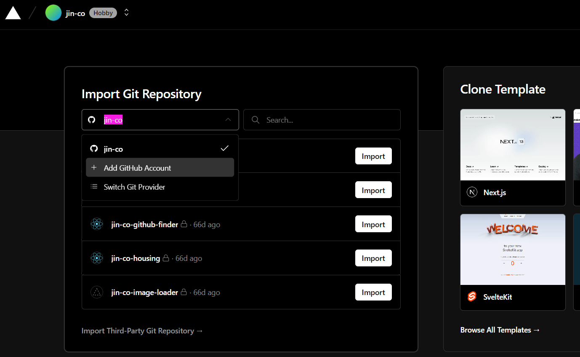Import the jin-co-housing repository
Viewport: 580px width, 357px height.
click(x=373, y=258)
